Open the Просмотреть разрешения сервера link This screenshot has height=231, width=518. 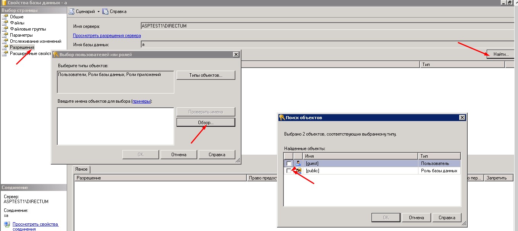click(107, 36)
